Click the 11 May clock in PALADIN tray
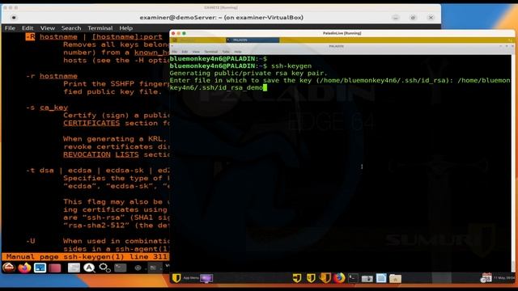 coord(504,278)
